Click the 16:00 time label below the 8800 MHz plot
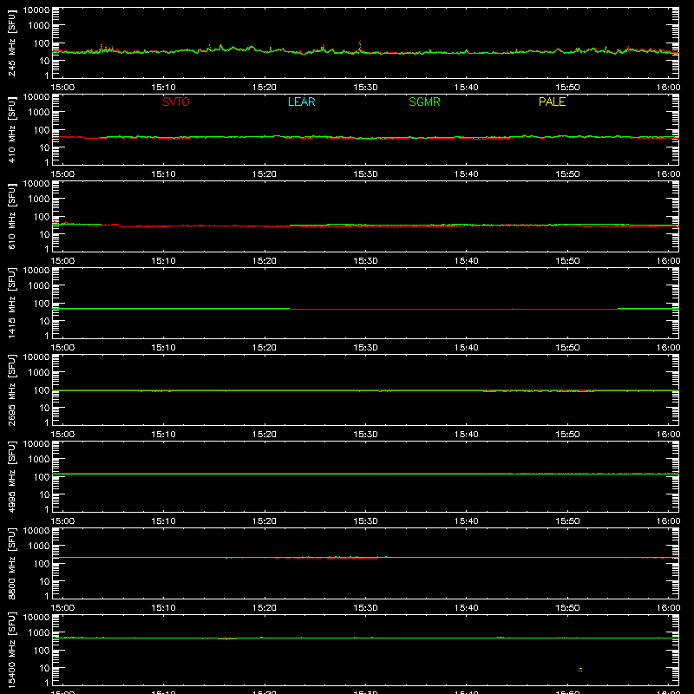The width and height of the screenshot is (694, 694). click(x=668, y=608)
